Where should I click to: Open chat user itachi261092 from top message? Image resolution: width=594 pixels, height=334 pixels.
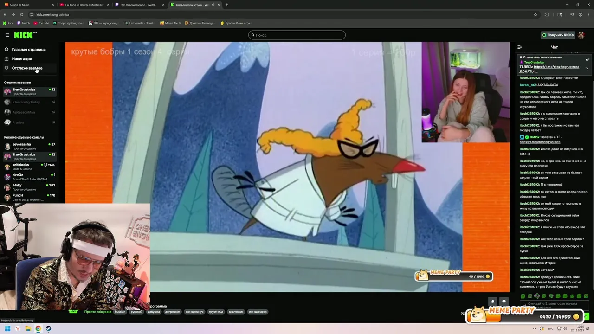tap(529, 77)
